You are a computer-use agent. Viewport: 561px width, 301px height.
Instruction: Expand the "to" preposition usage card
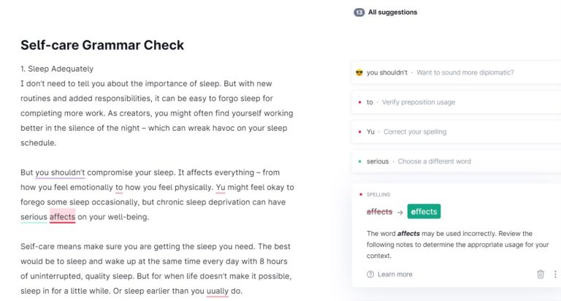(x=453, y=102)
